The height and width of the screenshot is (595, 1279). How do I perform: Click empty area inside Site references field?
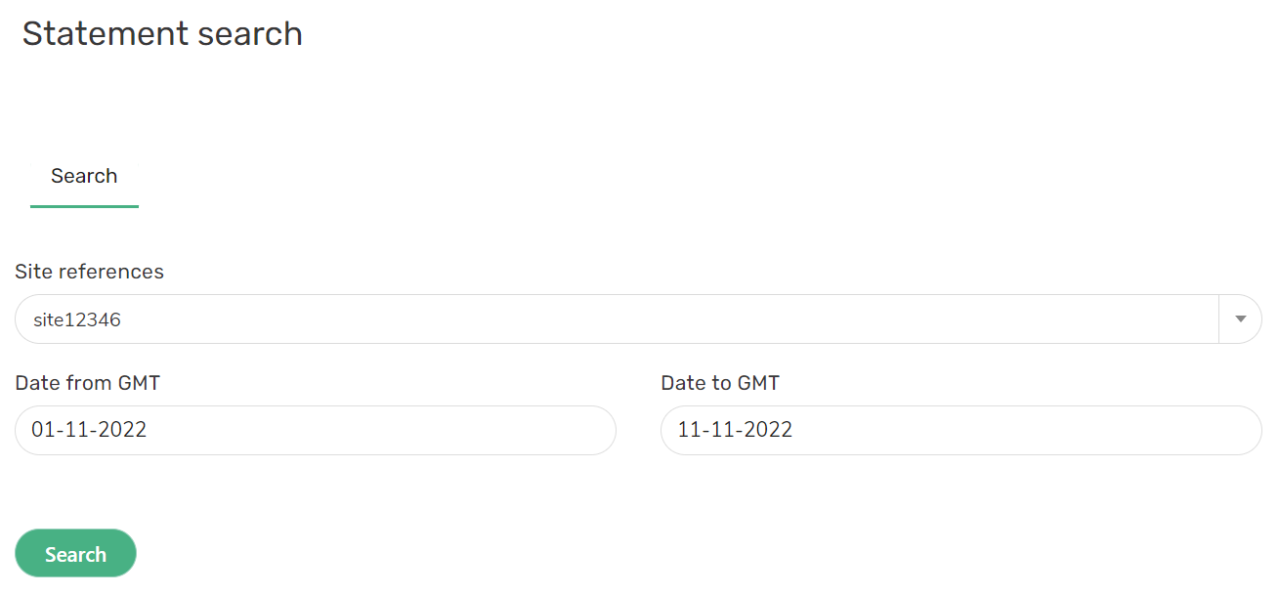[684, 319]
